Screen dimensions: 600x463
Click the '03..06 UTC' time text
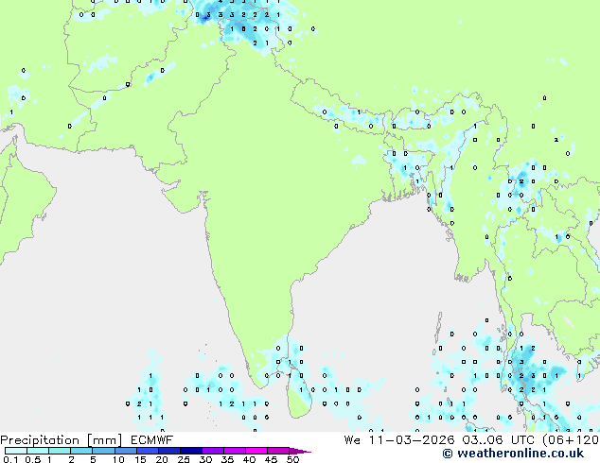(x=499, y=440)
